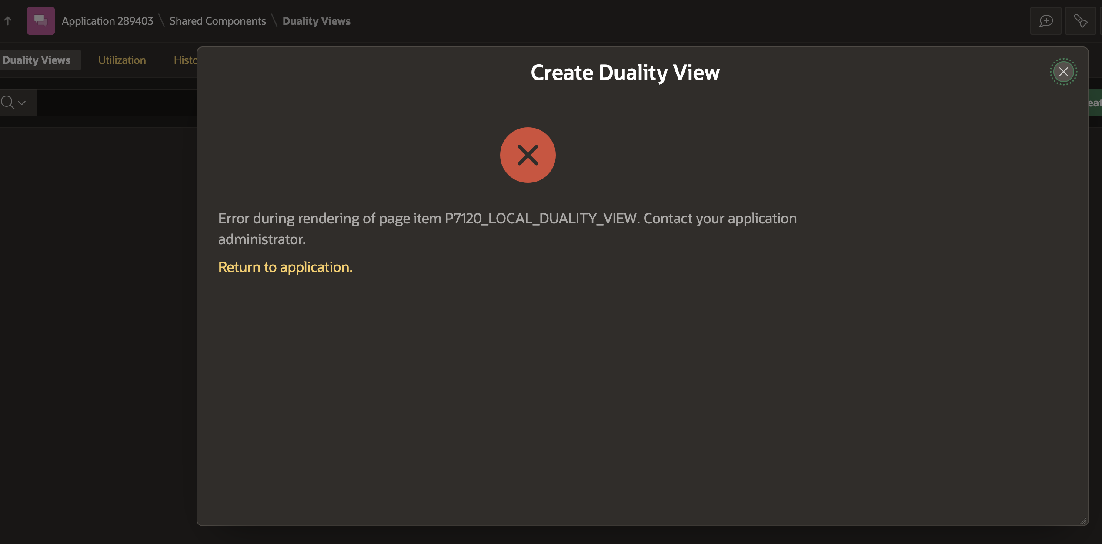Viewport: 1102px width, 544px height.
Task: Click the Create Duality View title
Action: (625, 72)
